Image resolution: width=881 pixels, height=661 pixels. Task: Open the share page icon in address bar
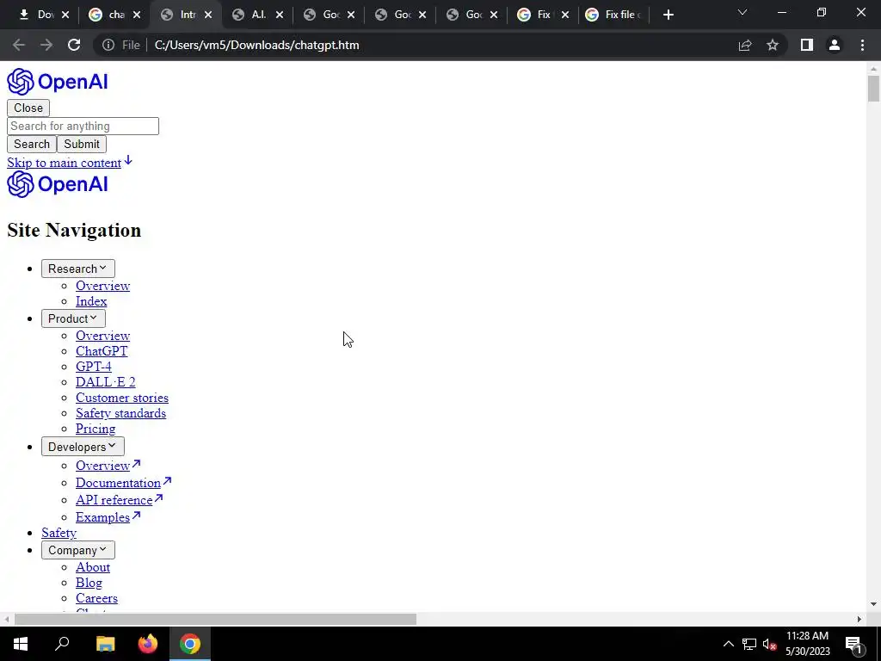click(745, 45)
